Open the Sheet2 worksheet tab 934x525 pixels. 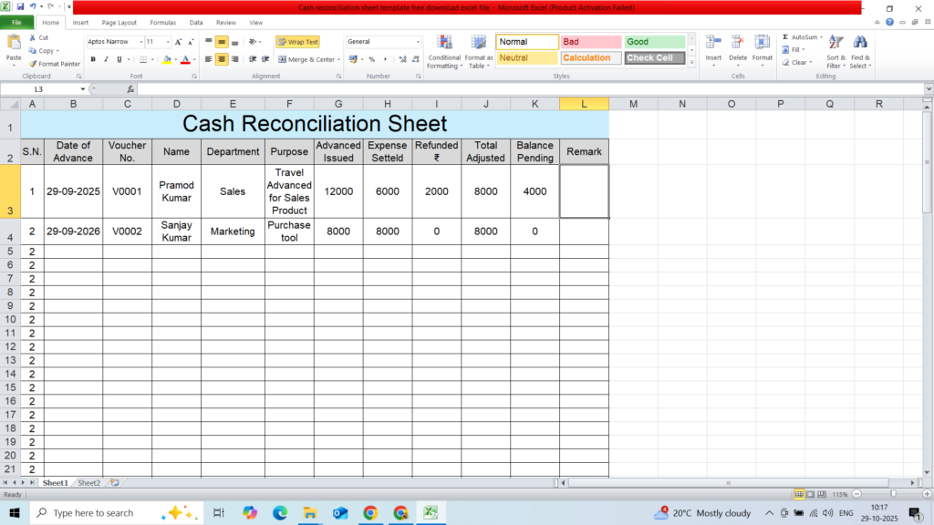tap(88, 482)
